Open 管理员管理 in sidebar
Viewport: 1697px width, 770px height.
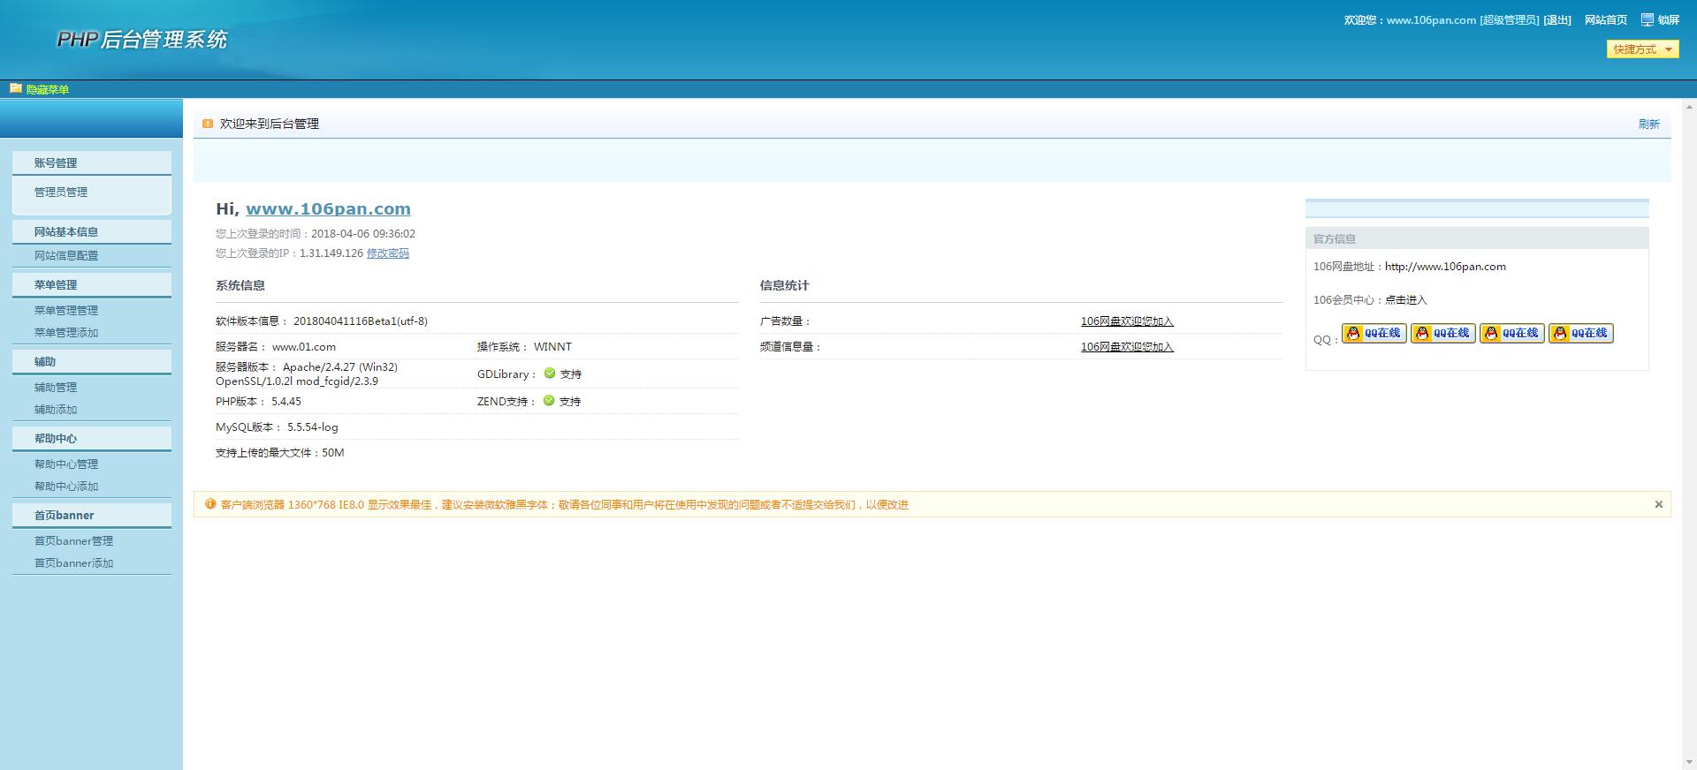click(x=61, y=192)
